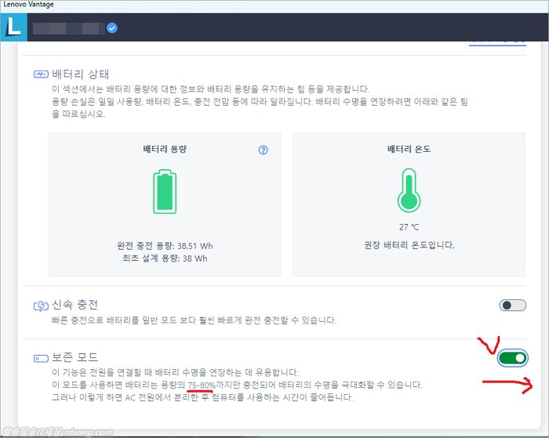The width and height of the screenshot is (549, 438).
Task: Disable the 보존 모드 conservation toggle
Action: 513,358
